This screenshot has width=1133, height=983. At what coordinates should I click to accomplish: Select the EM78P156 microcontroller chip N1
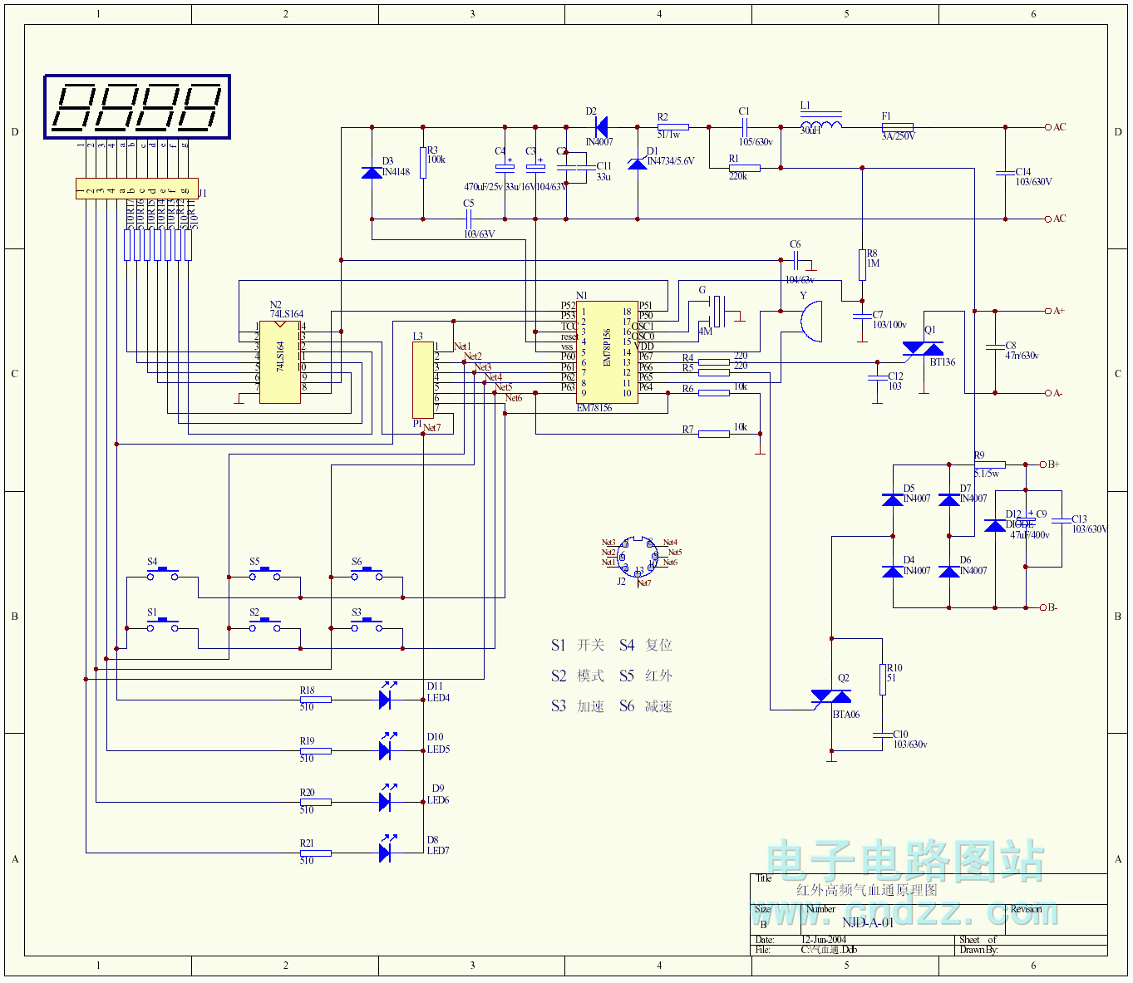tap(607, 352)
